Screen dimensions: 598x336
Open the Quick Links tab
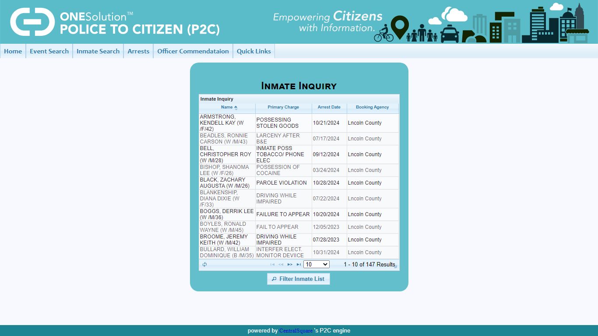pos(254,51)
